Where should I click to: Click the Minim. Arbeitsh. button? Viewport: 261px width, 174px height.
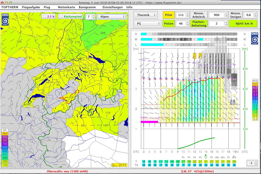tap(199, 15)
